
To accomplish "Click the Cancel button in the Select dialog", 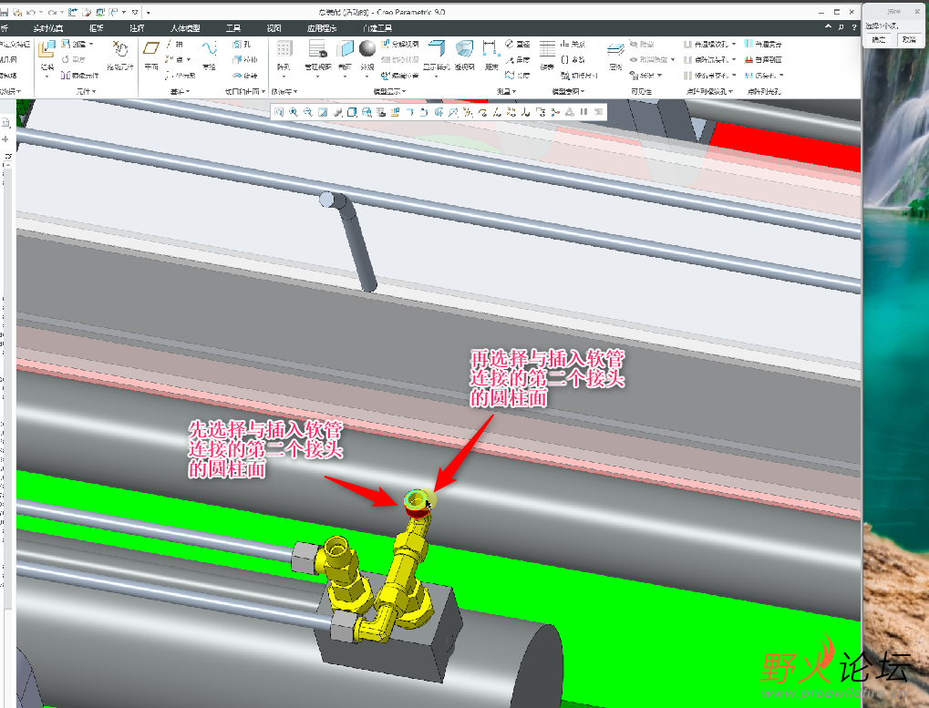I will coord(909,40).
